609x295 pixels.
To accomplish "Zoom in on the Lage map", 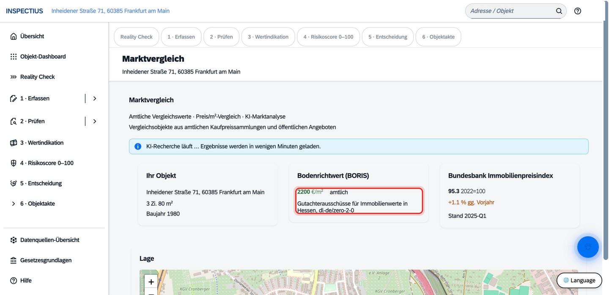I will (x=151, y=281).
